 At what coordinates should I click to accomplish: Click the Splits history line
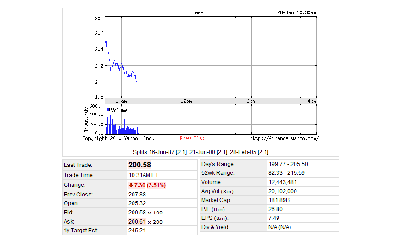point(200,152)
